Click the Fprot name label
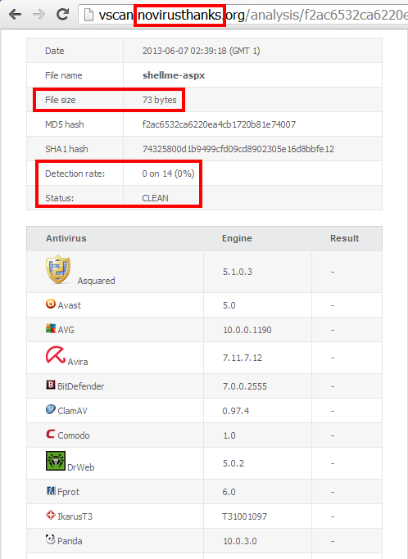The height and width of the screenshot is (559, 408). [69, 493]
